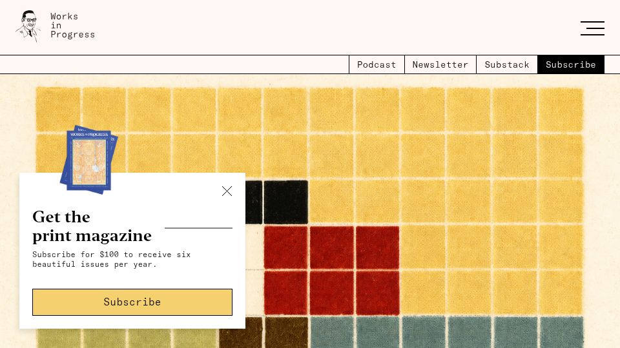The image size is (620, 348).
Task: Go to the Substack nav link
Action: [x=507, y=64]
